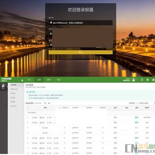Click the add-data button at the table top
155x155 pixels.
pos(32,113)
